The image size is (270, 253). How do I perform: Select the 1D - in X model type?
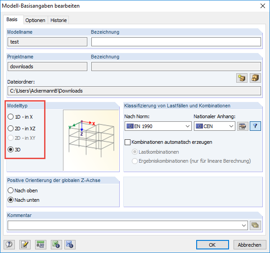point(11,117)
